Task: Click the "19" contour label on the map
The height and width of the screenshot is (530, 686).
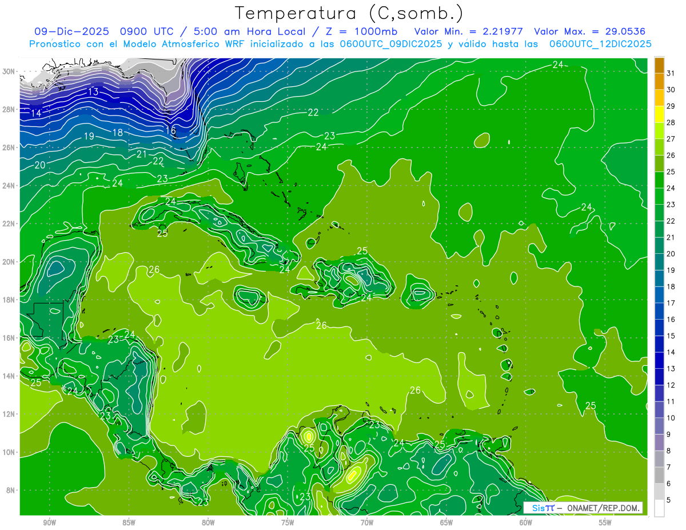Action: (x=89, y=136)
